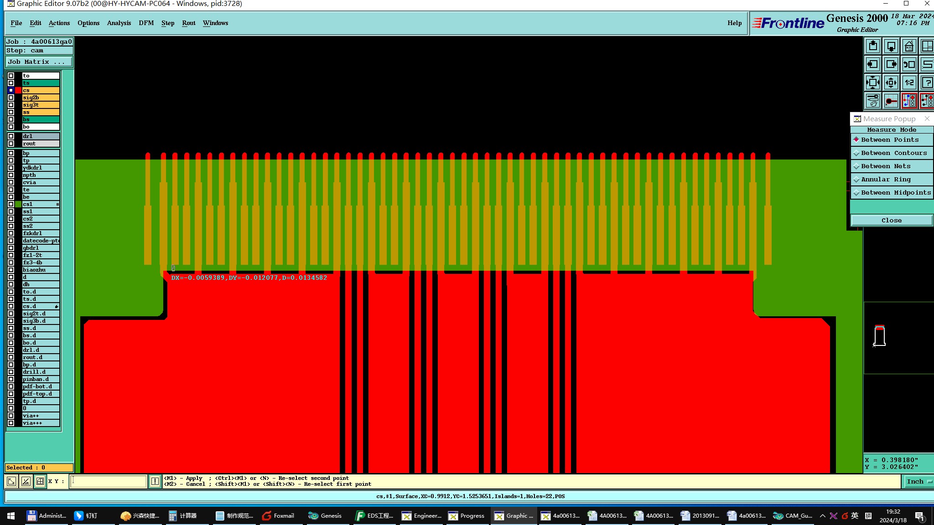Click the Help menu button

coord(734,23)
